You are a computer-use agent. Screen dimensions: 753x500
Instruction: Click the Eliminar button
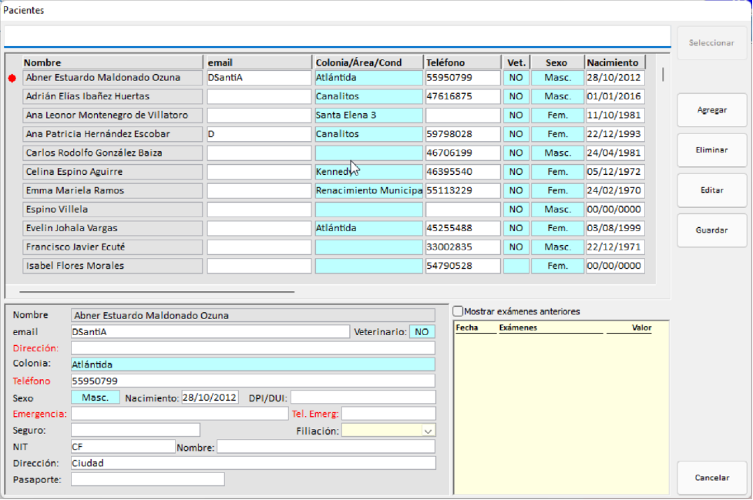711,150
